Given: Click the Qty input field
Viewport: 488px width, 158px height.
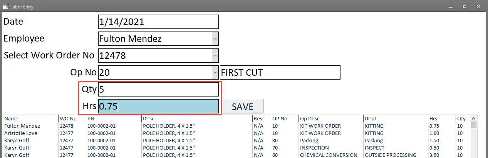Looking at the screenshot, I should 158,90.
